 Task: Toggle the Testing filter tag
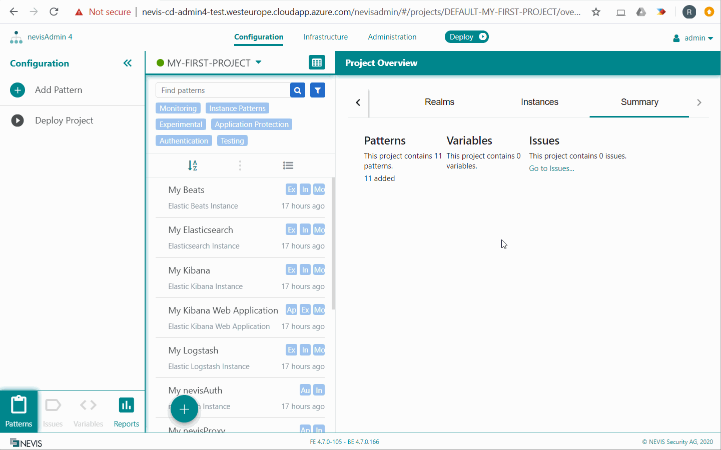[x=232, y=141]
